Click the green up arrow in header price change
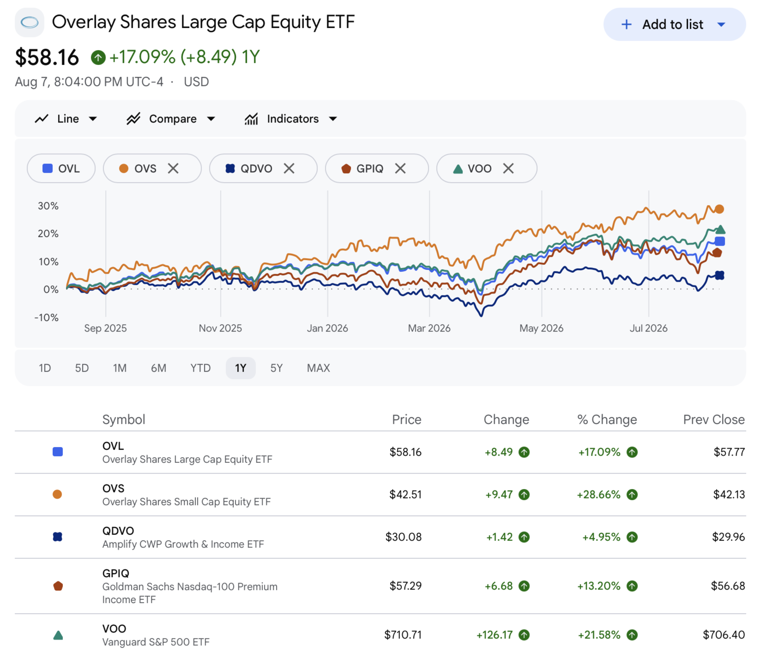This screenshot has width=765, height=664. coord(99,58)
